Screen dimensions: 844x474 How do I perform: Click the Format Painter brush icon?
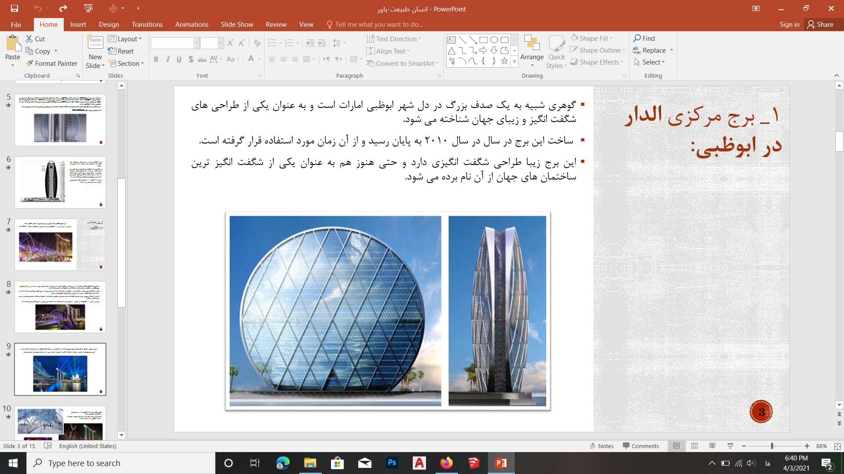pos(29,64)
